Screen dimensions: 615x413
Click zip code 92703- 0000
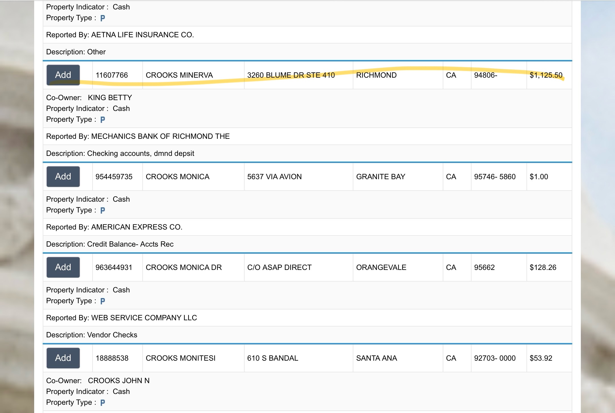pos(495,358)
